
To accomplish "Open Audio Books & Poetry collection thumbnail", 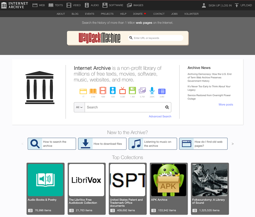I will 45,180.
